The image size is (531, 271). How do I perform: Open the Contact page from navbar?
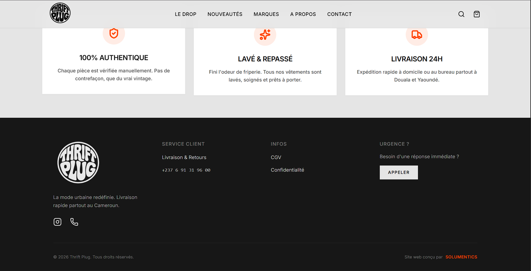point(339,14)
